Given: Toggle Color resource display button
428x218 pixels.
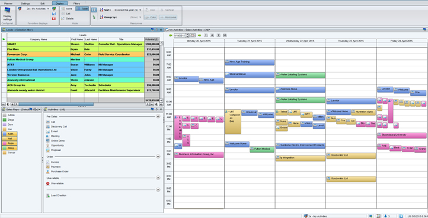Looking at the screenshot, I should (151, 17).
